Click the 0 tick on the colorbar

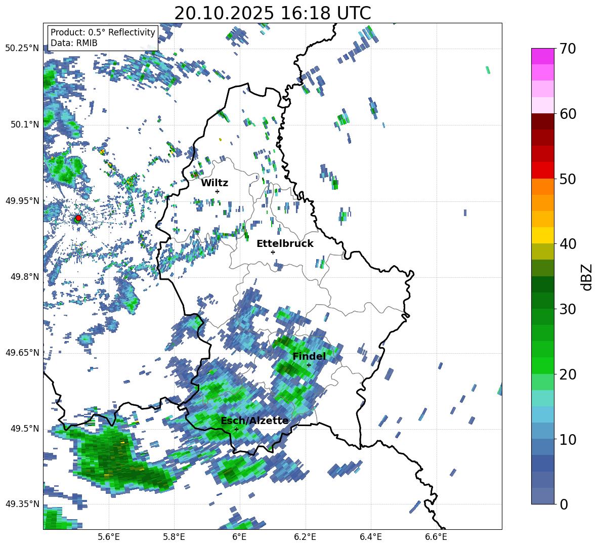tap(564, 504)
